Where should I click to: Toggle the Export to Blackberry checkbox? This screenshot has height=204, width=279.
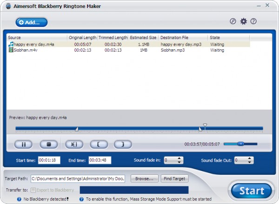click(33, 190)
